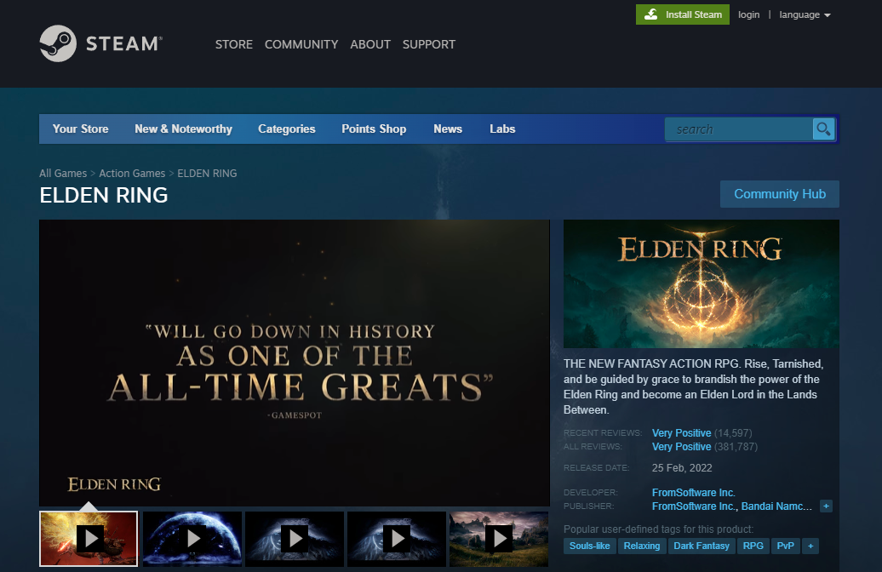The width and height of the screenshot is (882, 572).
Task: Open publisher Bandai Namco link
Action: pyautogui.click(x=776, y=506)
